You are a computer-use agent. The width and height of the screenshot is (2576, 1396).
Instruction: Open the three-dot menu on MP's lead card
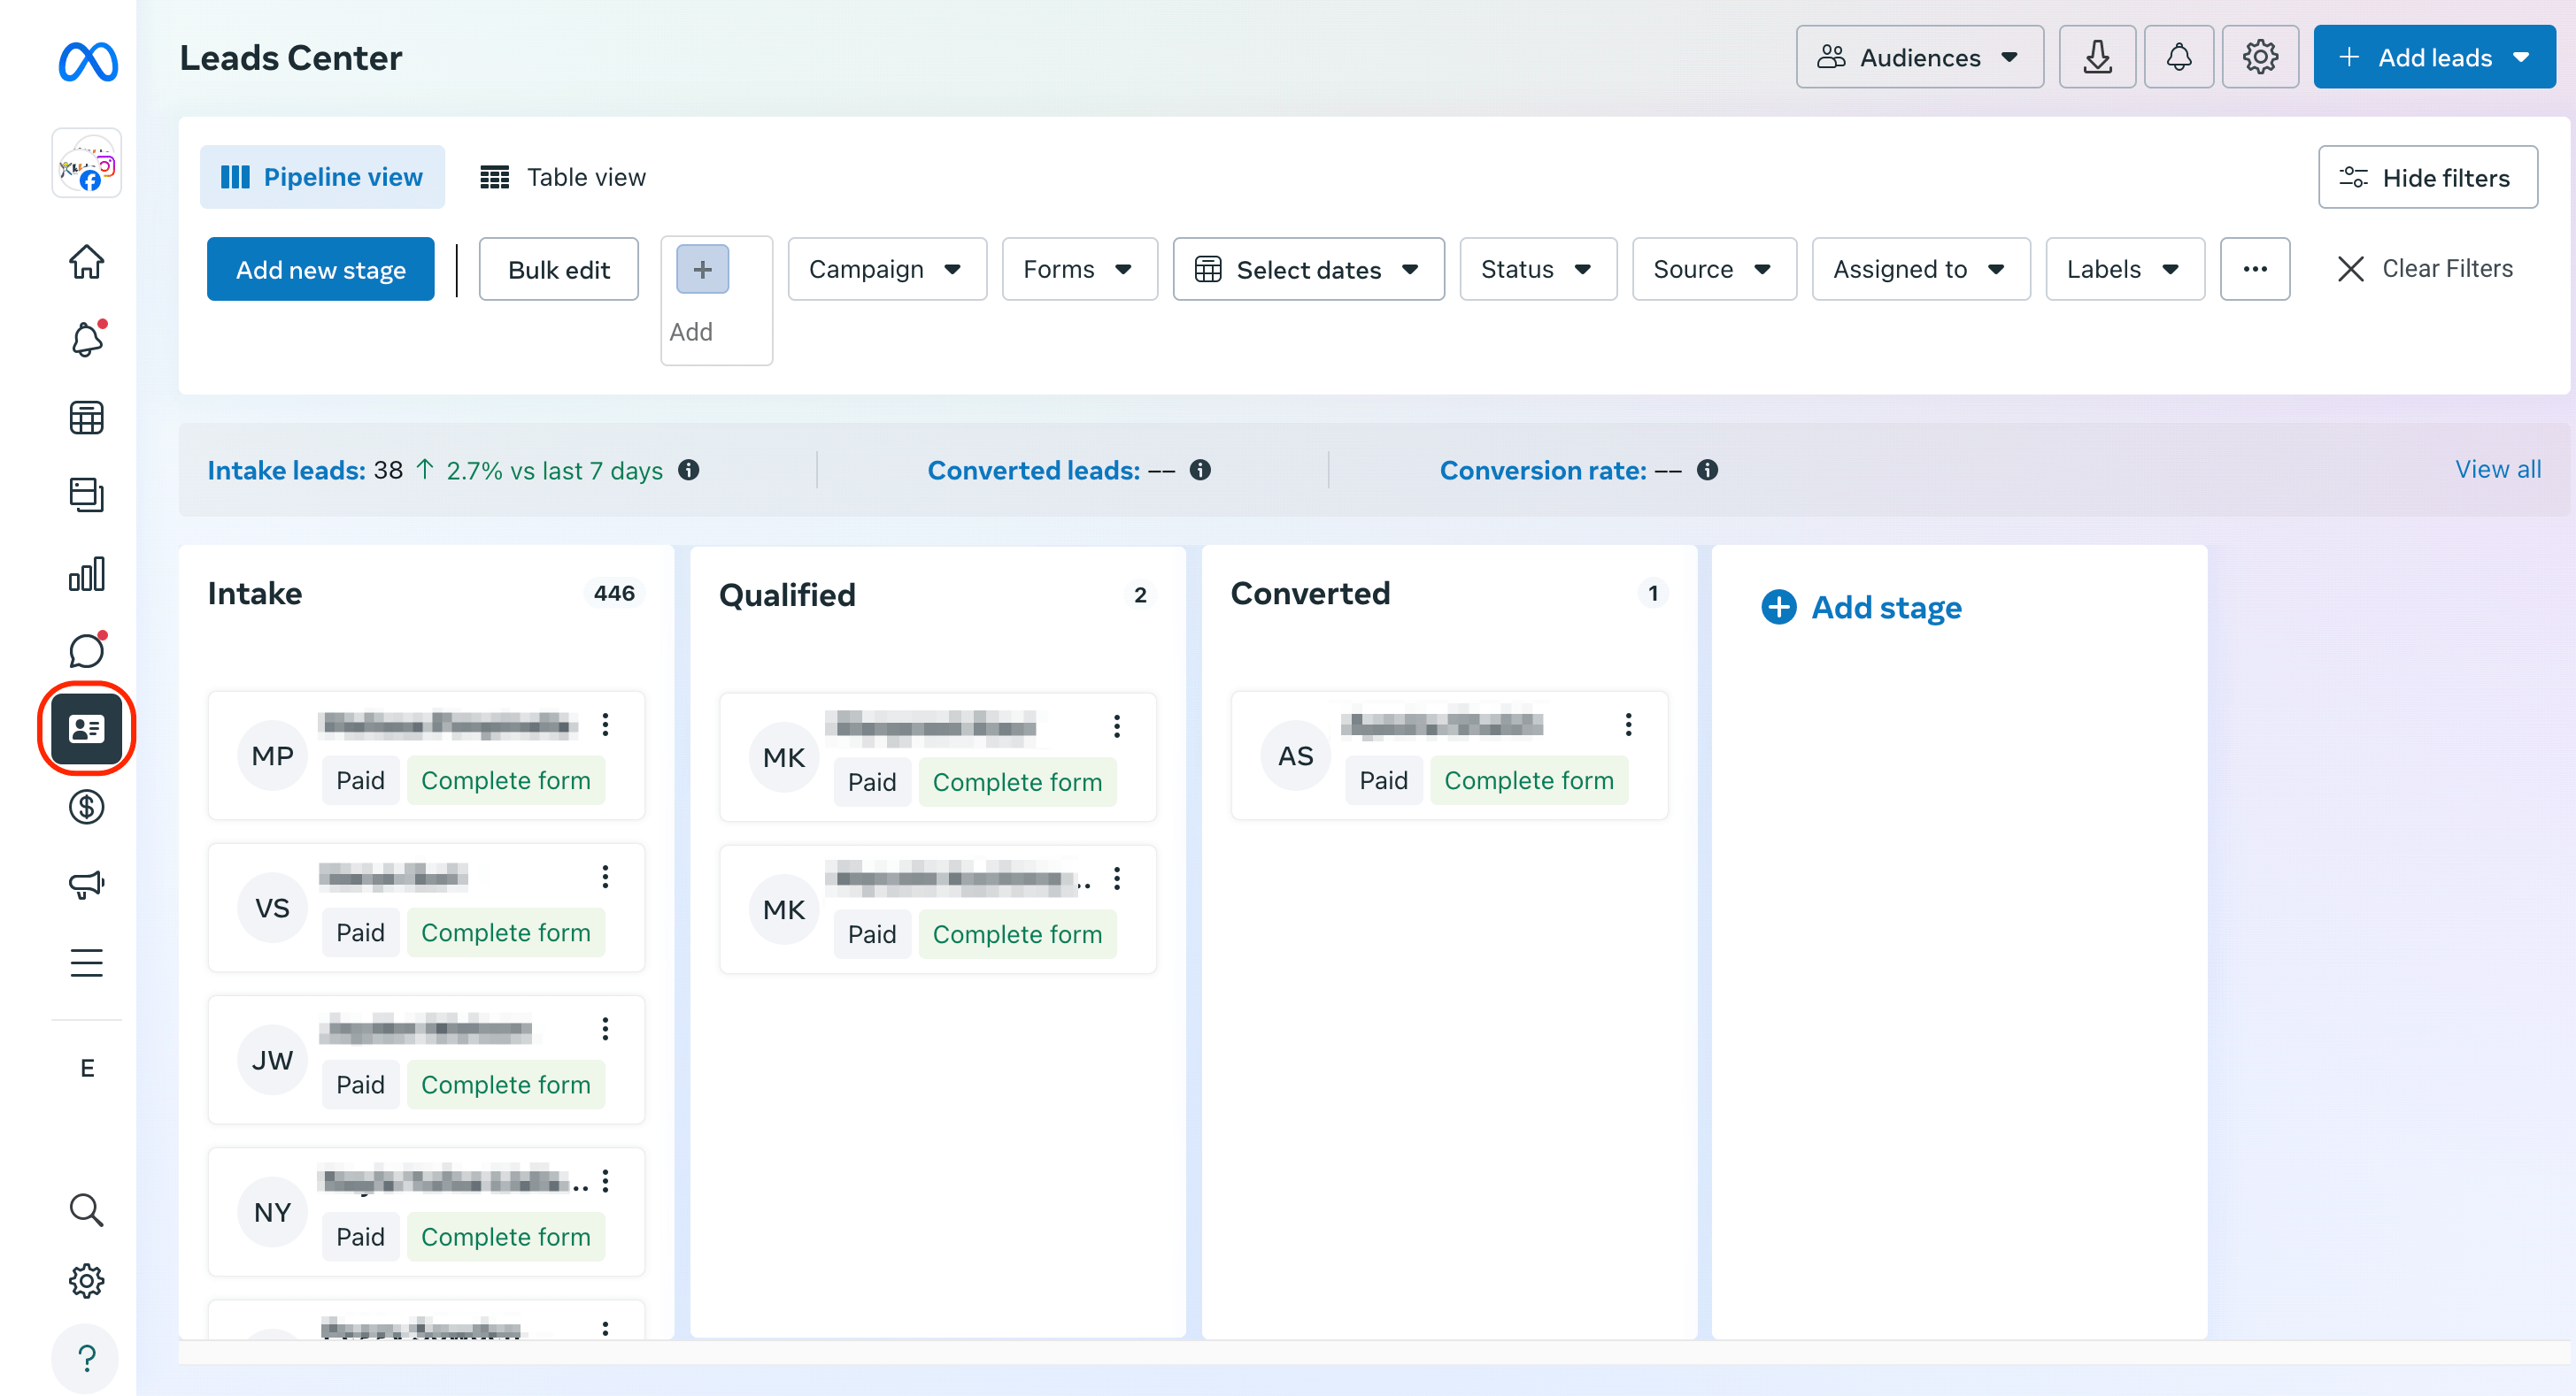click(605, 725)
